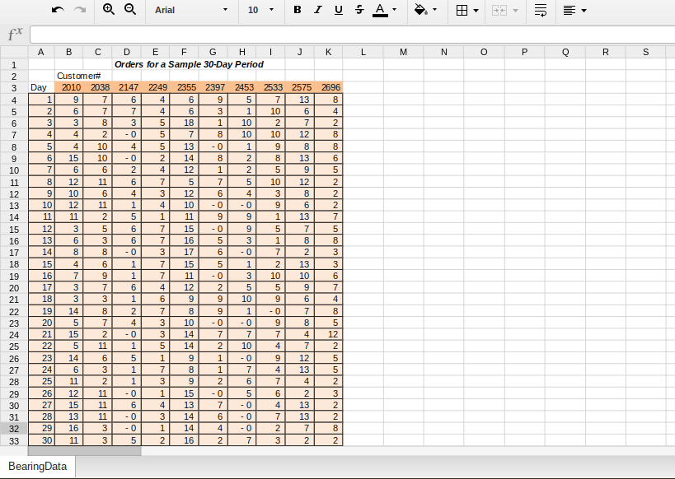
Task: Click the Undo icon
Action: 56,11
